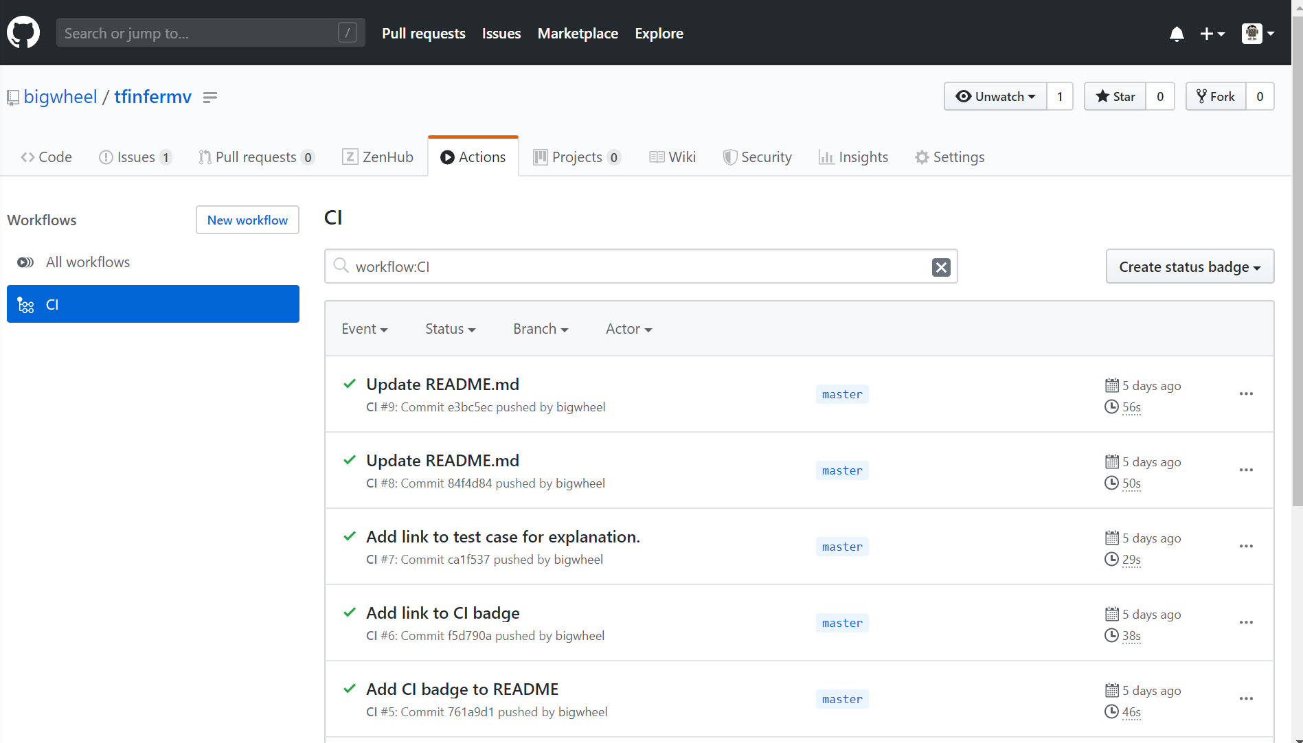Click the workflow:CI filter input
The height and width of the screenshot is (743, 1303).
641,266
